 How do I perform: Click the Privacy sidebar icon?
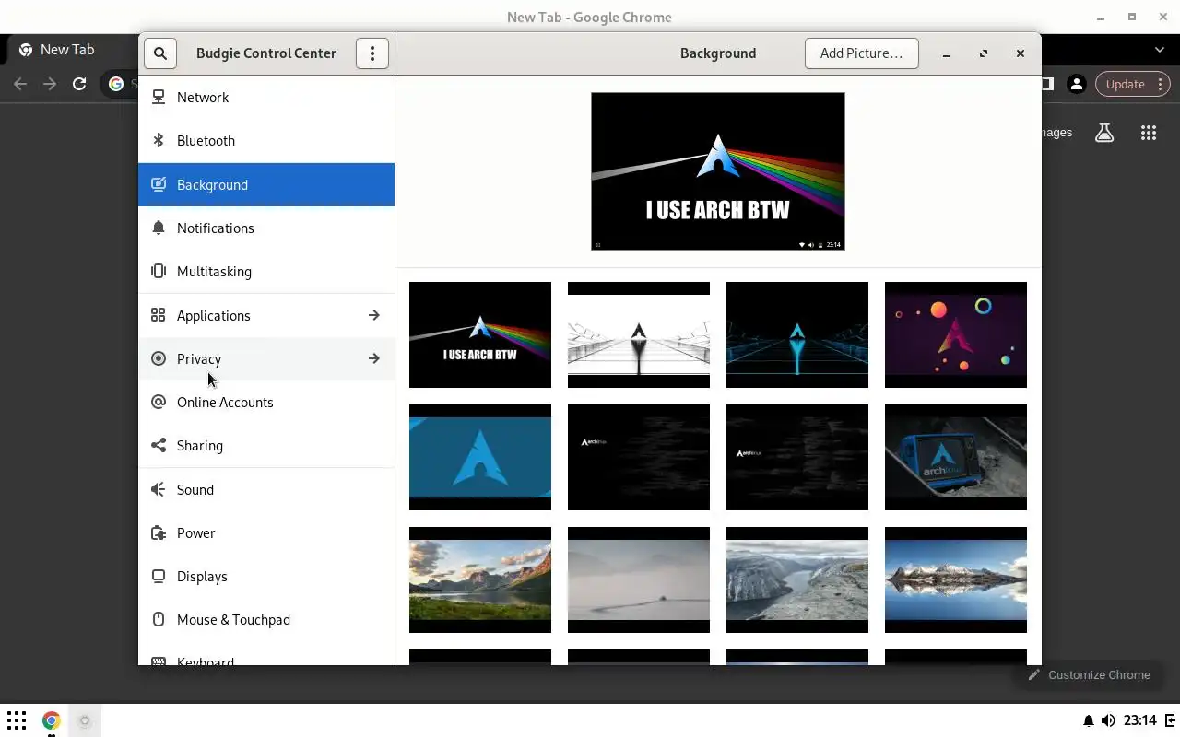tap(159, 358)
